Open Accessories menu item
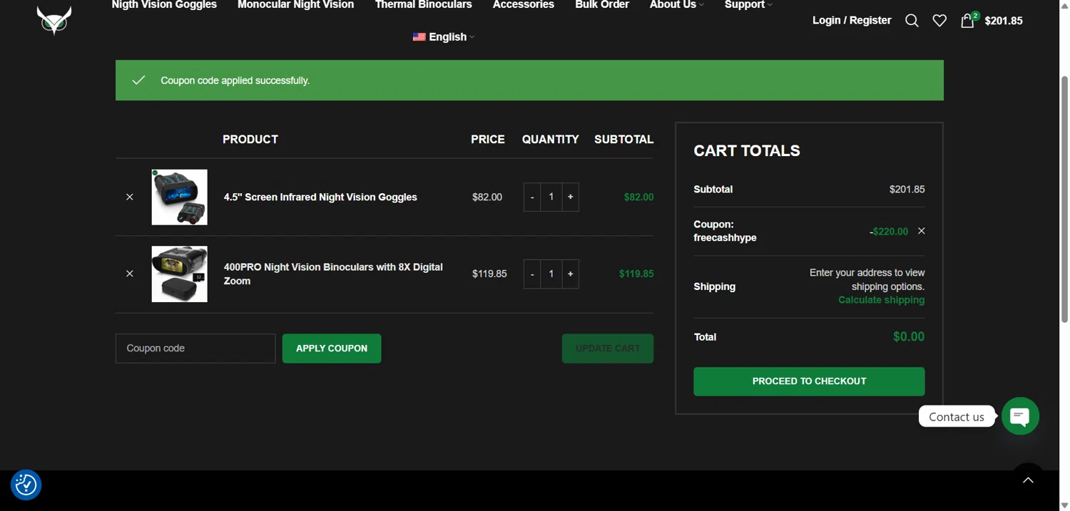 [x=523, y=5]
